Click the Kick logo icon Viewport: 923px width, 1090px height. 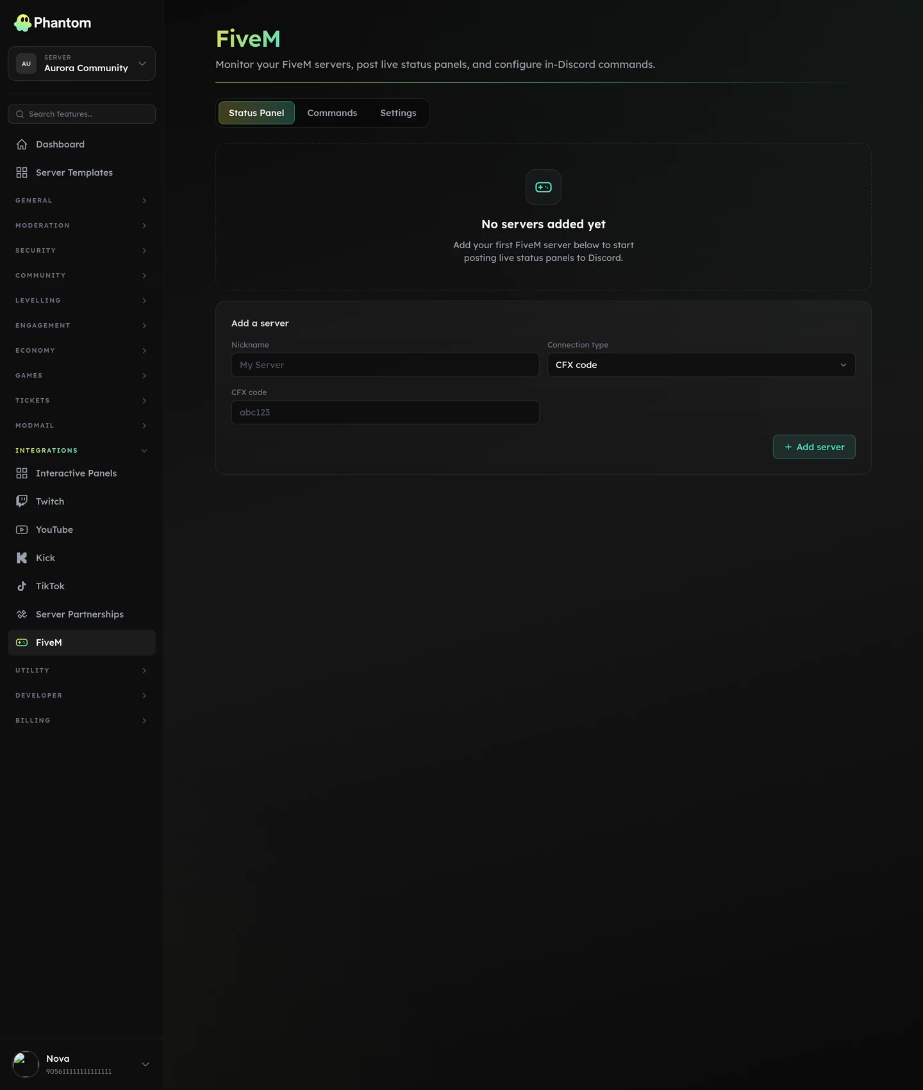tap(22, 558)
